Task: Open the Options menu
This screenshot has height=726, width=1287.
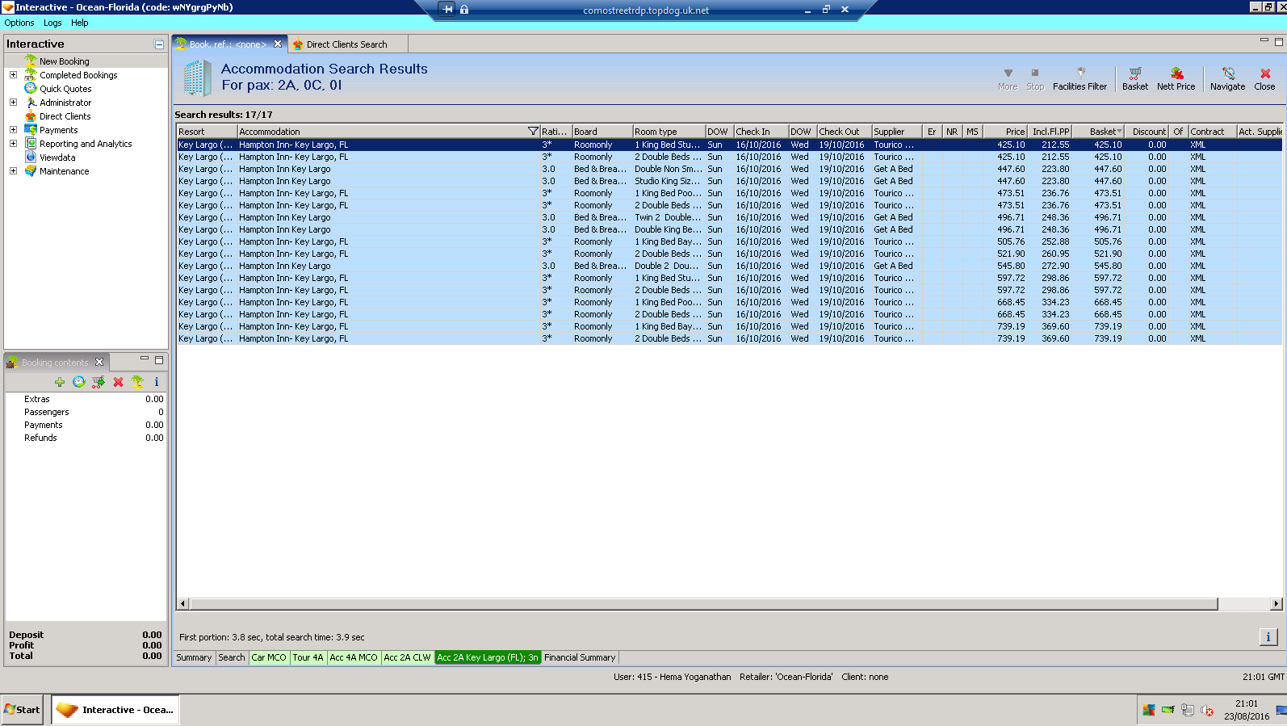Action: tap(19, 23)
